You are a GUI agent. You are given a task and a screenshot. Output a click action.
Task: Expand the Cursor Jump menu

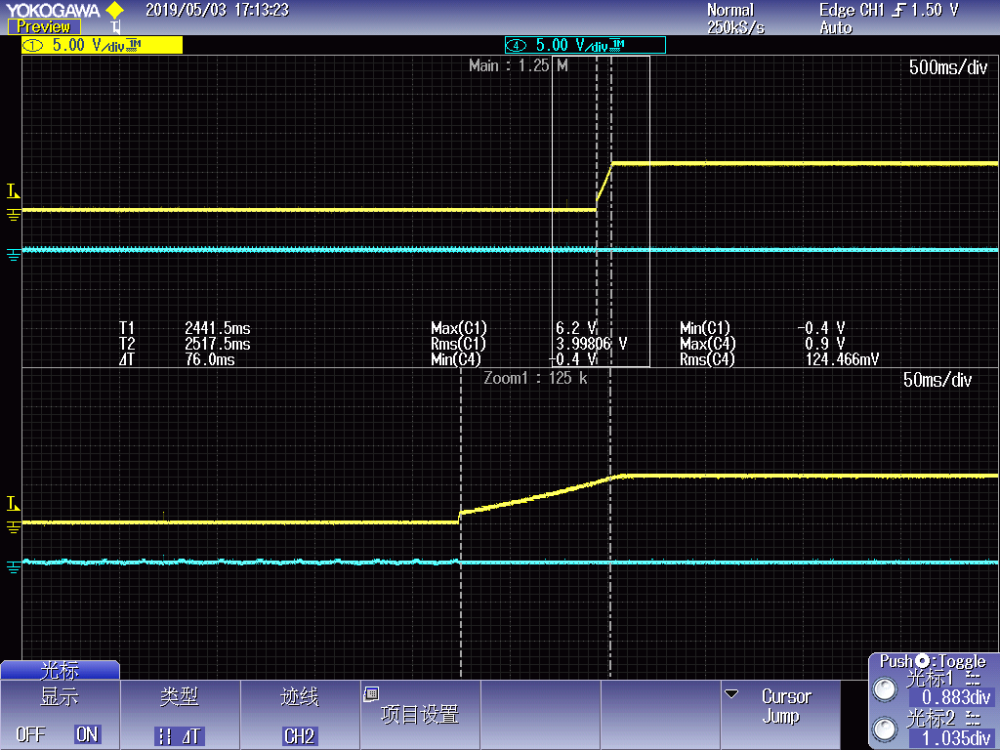click(x=780, y=714)
